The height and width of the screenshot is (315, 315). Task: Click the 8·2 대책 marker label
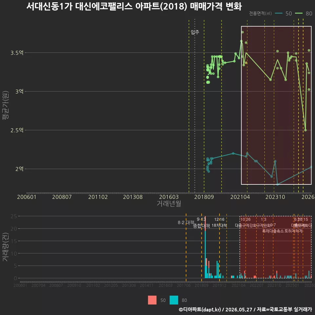click(186, 222)
